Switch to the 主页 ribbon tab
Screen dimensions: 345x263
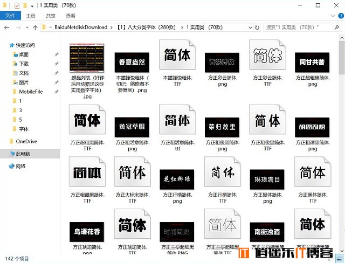(31, 16)
